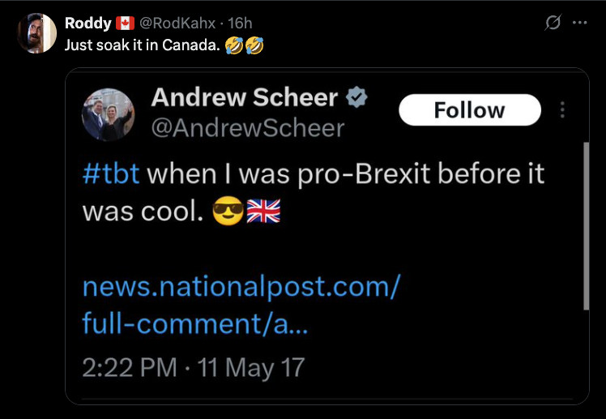Image resolution: width=606 pixels, height=419 pixels.
Task: Open the @AndrewScheer handle
Action: click(247, 128)
